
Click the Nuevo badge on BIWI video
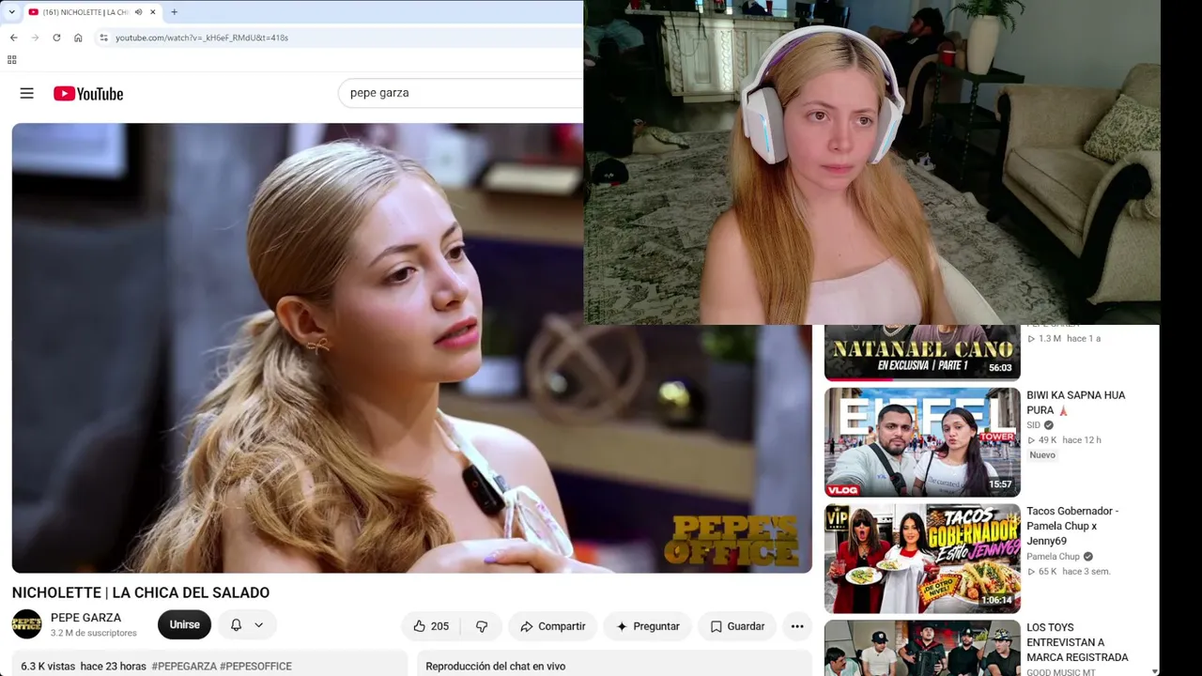click(x=1042, y=455)
